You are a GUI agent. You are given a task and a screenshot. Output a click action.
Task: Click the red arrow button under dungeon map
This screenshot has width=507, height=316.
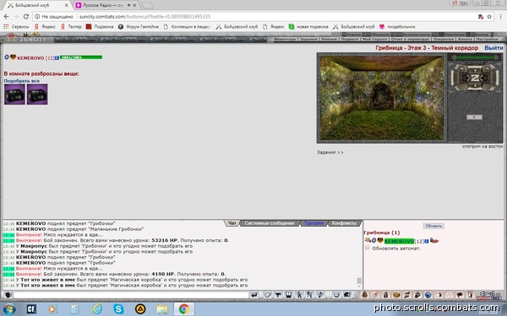tap(474, 117)
